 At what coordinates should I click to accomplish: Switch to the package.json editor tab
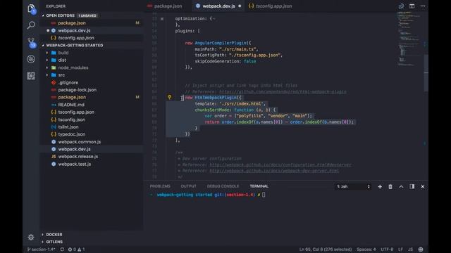tap(168, 6)
